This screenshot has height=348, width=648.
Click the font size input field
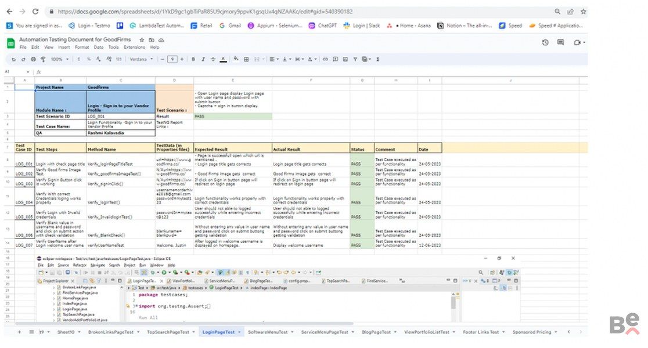172,59
